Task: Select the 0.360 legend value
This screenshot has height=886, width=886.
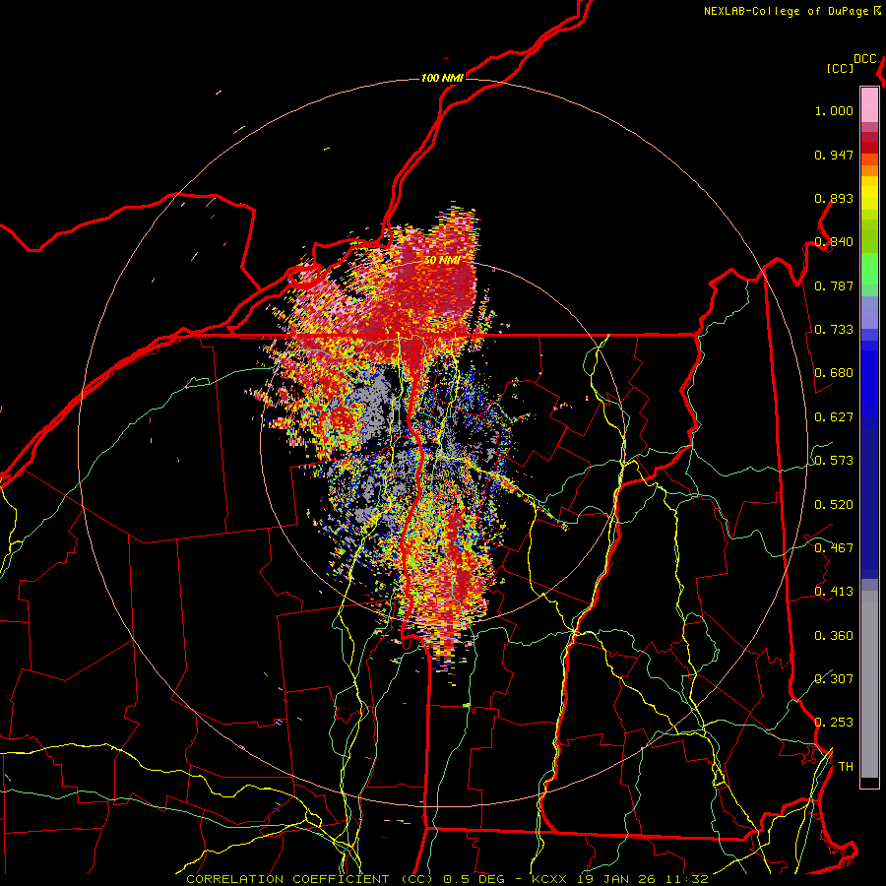Action: coord(834,636)
